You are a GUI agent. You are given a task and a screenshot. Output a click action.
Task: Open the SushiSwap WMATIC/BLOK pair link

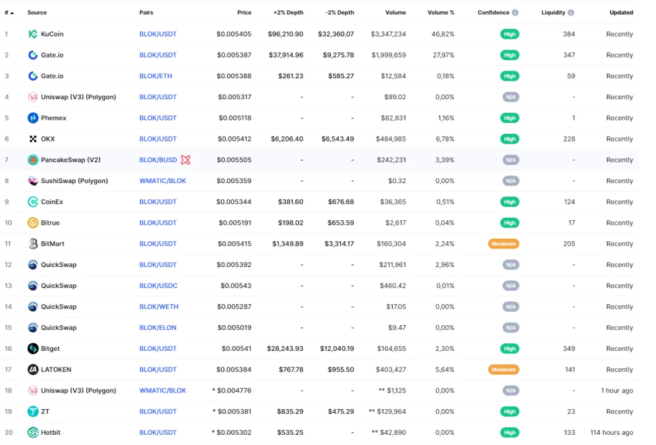pos(163,181)
